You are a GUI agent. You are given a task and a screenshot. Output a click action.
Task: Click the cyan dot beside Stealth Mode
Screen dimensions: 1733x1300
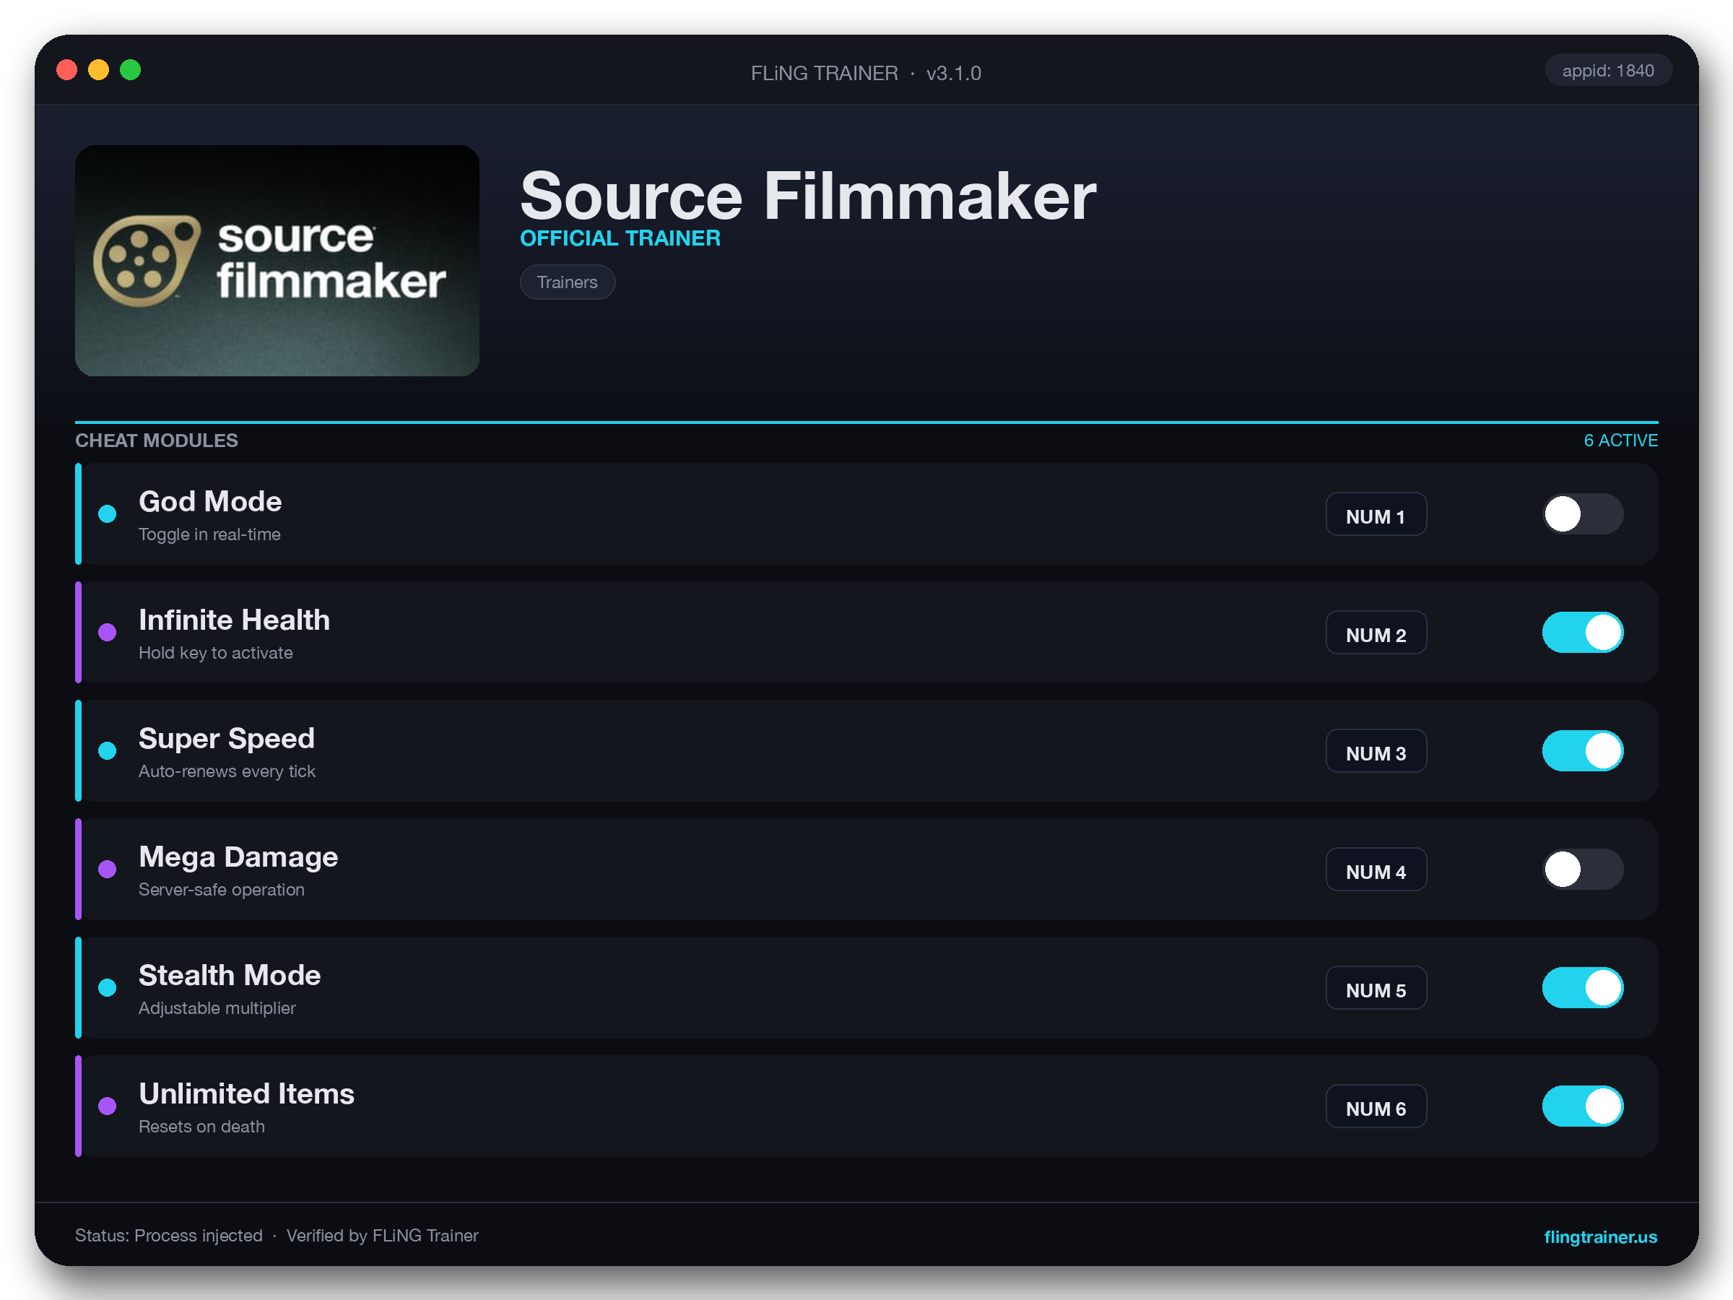click(x=108, y=987)
